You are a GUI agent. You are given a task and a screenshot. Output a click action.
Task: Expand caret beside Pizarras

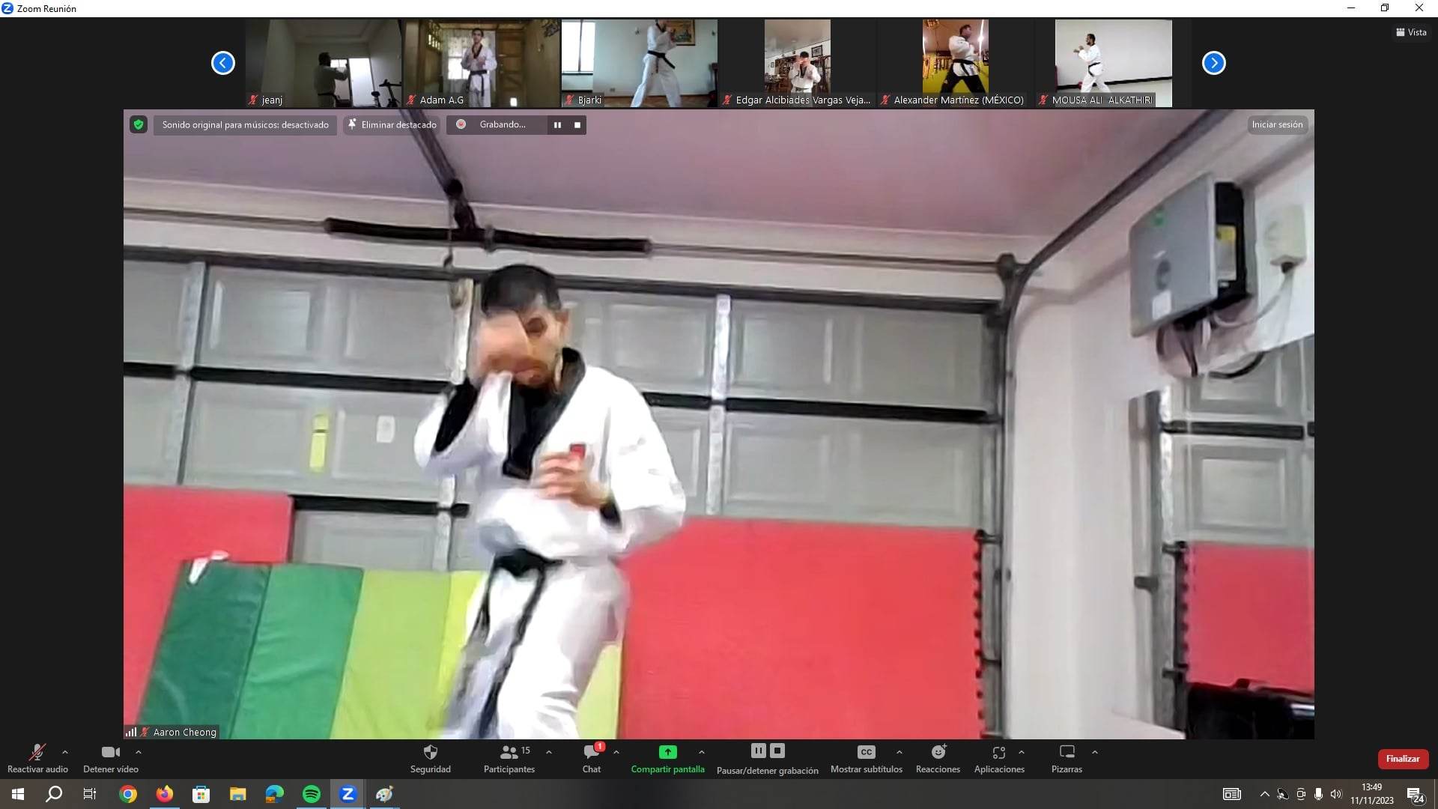tap(1095, 752)
